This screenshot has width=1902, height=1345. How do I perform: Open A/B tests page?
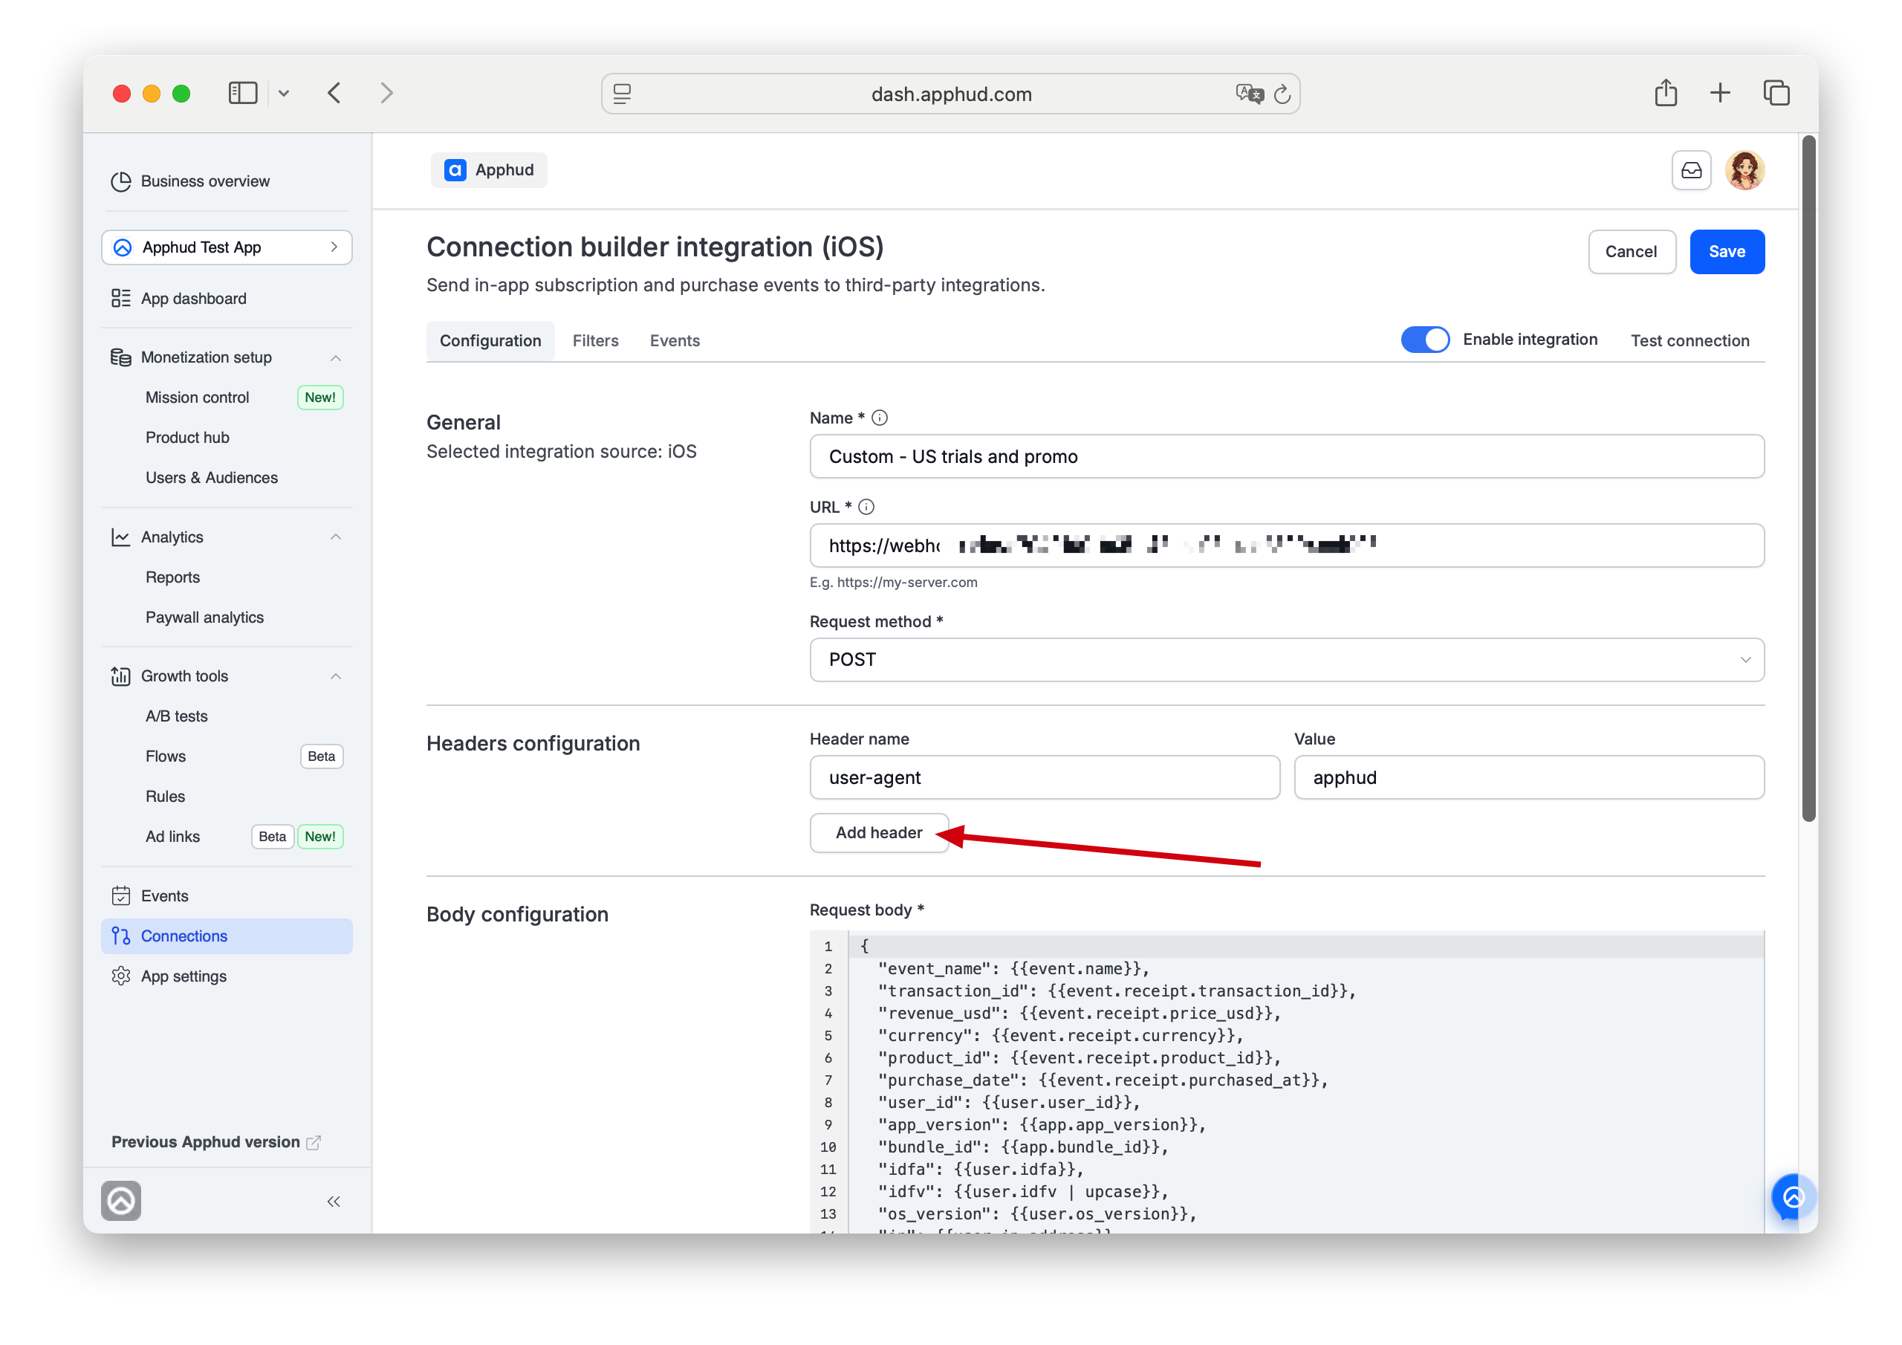[x=176, y=716]
